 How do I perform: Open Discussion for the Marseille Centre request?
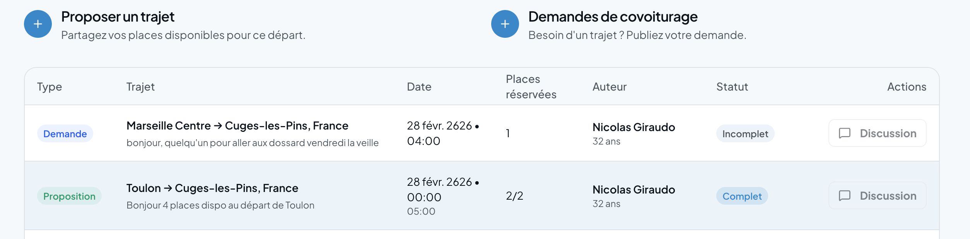click(x=877, y=133)
